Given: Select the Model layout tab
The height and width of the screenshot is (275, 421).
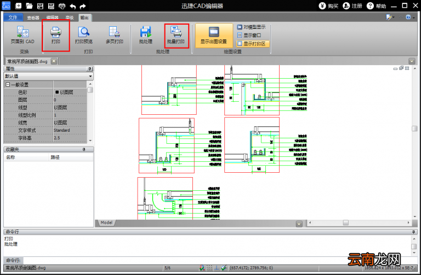Looking at the screenshot, I should tap(106, 223).
